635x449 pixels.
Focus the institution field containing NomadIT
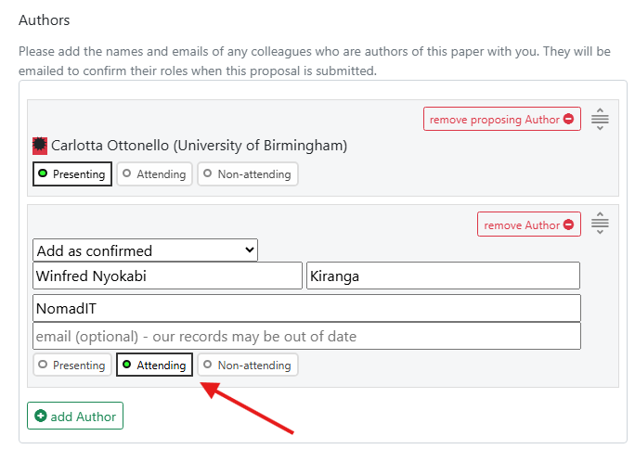click(306, 308)
